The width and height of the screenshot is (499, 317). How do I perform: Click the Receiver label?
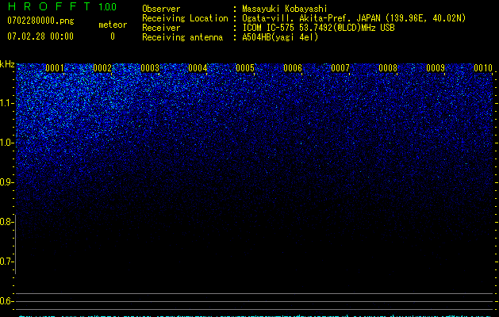(161, 28)
